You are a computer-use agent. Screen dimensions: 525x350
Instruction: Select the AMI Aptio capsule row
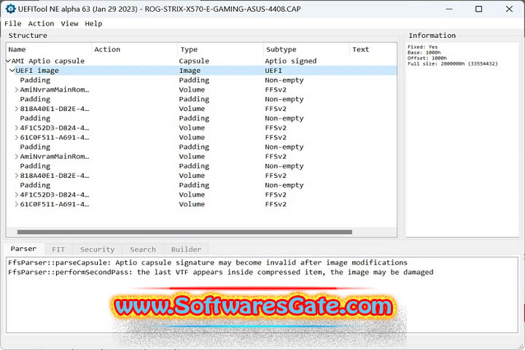[201, 61]
